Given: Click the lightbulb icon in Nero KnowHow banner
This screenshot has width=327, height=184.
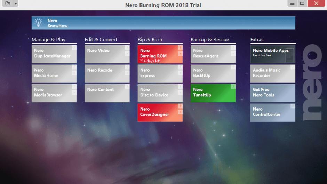Looking at the screenshot, I should click(x=39, y=23).
